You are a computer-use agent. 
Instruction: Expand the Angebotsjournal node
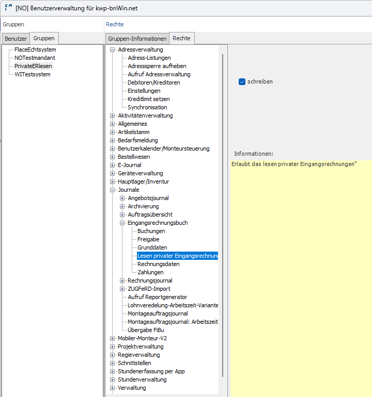point(122,198)
